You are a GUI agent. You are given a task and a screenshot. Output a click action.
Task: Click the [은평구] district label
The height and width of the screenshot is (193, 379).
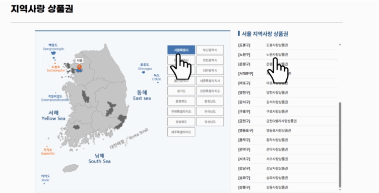coord(244,64)
